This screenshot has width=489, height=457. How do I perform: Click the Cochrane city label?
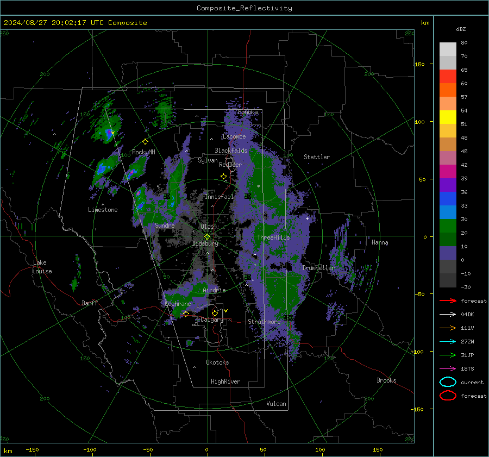[x=178, y=304]
